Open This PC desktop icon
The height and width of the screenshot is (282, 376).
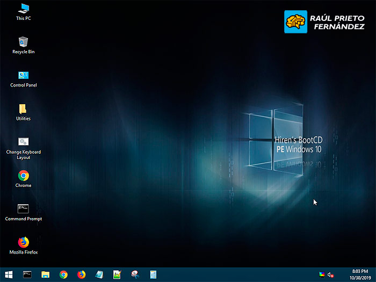[x=24, y=9]
